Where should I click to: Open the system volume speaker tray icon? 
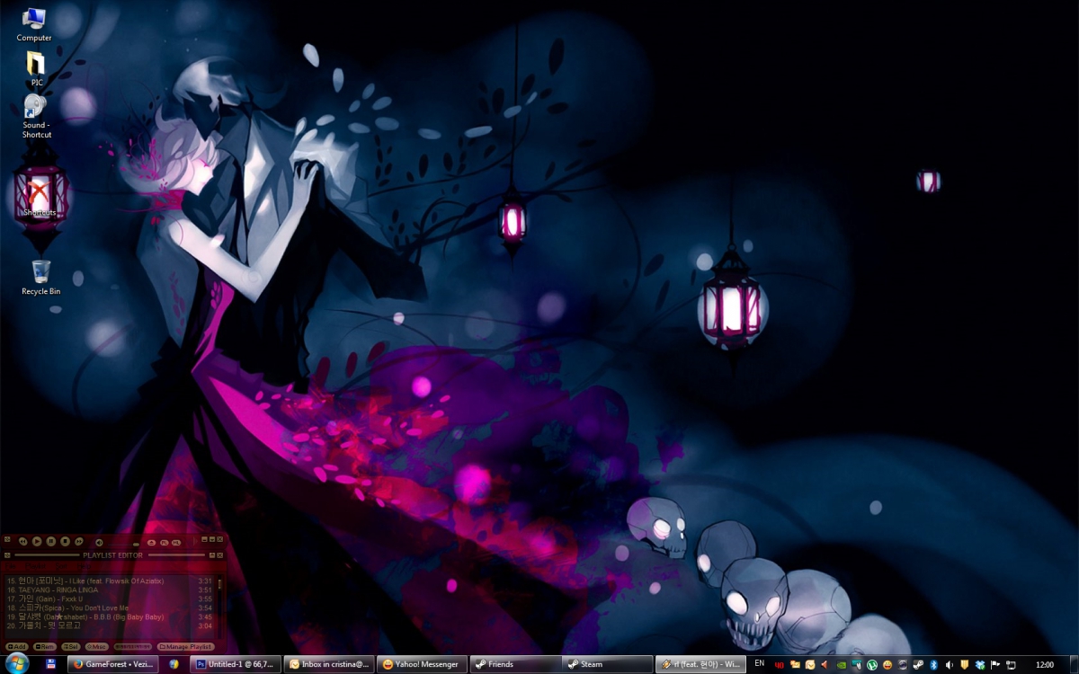point(950,665)
